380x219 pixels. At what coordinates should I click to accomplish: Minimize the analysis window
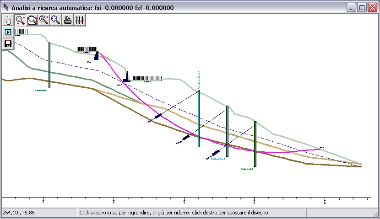coord(351,8)
